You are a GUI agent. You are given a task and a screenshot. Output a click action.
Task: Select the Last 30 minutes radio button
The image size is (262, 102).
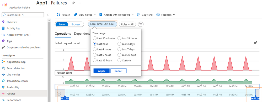click(x=95, y=38)
